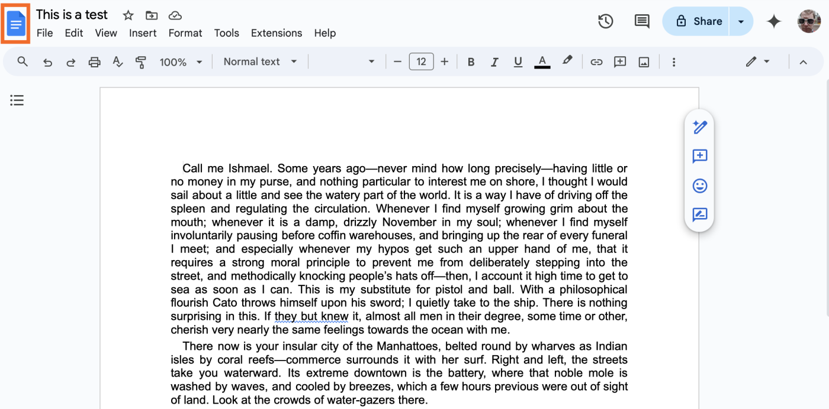Open Share options dropdown arrow

(x=741, y=21)
